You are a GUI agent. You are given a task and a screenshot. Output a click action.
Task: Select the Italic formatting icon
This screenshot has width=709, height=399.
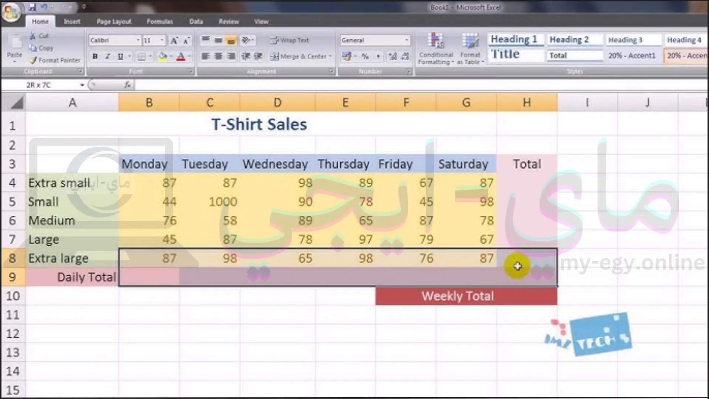(107, 57)
